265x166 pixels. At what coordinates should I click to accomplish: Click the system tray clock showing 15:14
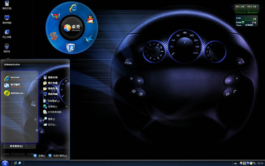coord(260,163)
